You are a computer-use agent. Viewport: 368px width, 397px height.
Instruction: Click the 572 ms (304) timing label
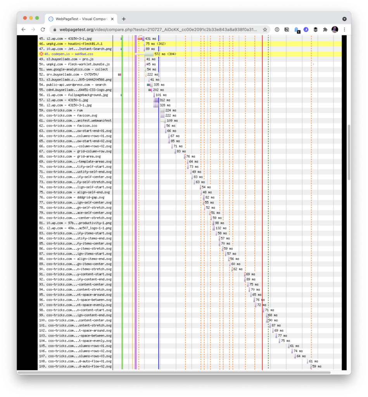click(x=165, y=54)
